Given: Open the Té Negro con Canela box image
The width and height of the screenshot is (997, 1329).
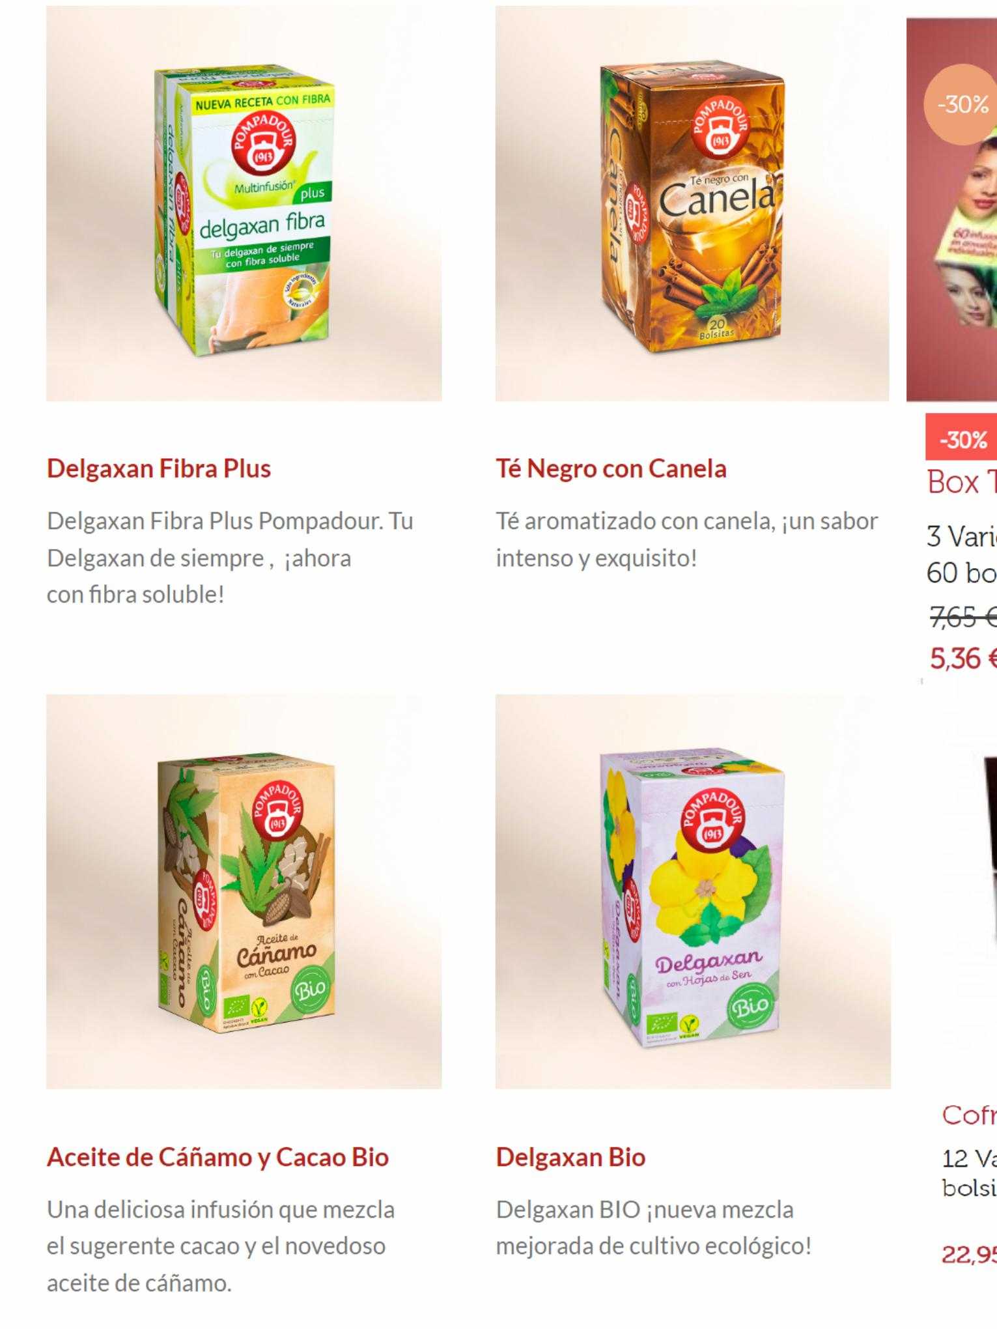Looking at the screenshot, I should click(x=692, y=204).
